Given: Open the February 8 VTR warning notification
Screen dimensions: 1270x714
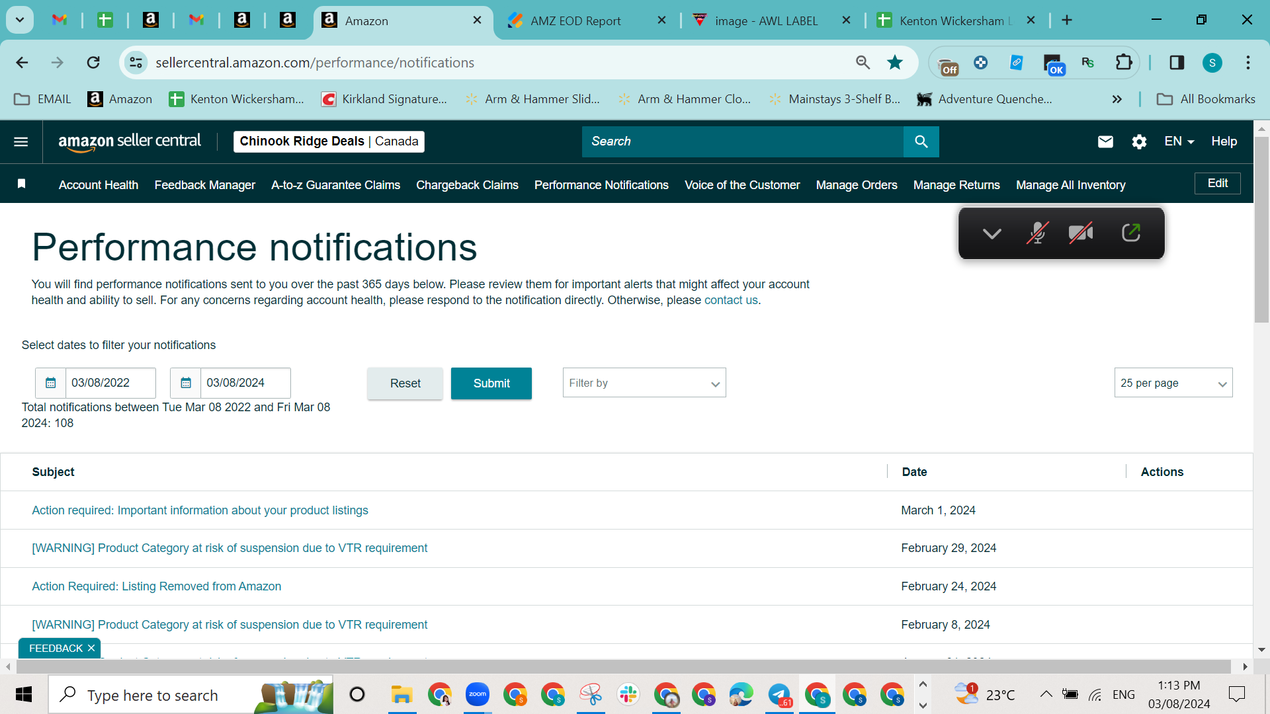Looking at the screenshot, I should pos(230,625).
